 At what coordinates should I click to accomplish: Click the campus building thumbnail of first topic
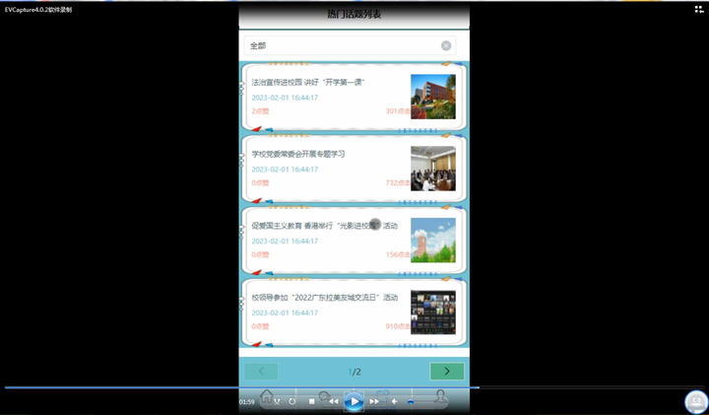tap(432, 97)
